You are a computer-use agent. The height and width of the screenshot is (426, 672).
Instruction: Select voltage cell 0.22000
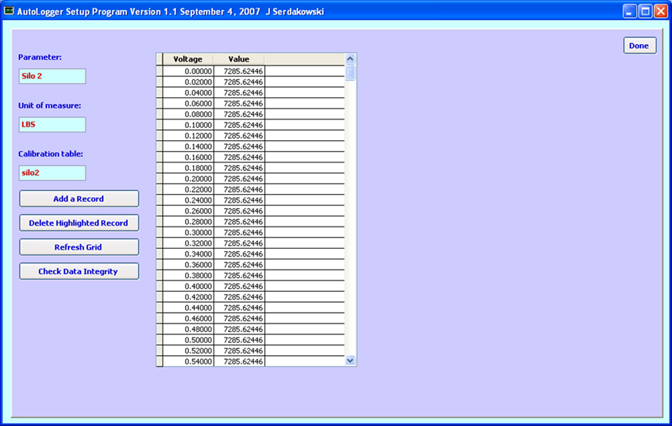(188, 190)
